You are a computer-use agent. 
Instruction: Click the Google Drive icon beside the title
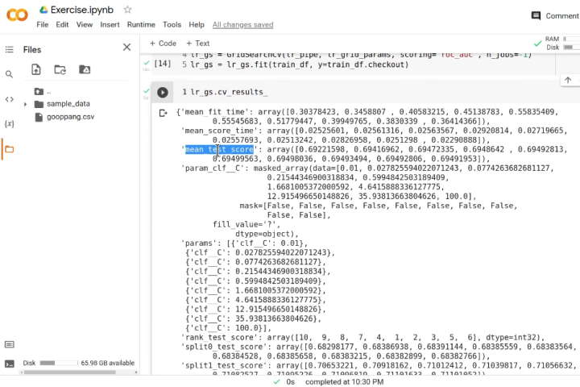click(x=43, y=10)
